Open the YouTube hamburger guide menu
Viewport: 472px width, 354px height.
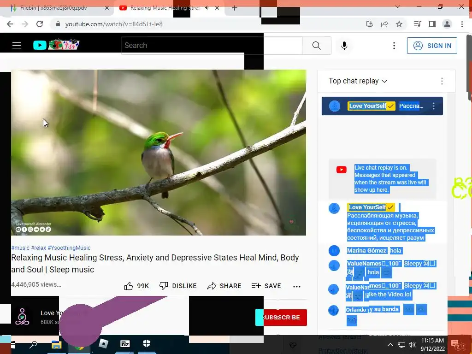[x=17, y=46]
